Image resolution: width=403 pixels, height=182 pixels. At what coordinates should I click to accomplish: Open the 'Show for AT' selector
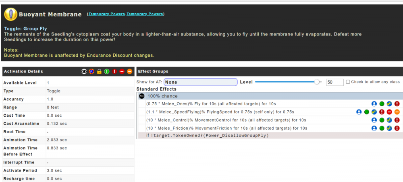click(200, 82)
